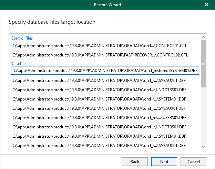
Task: Select the Data files group header
Action: [19, 63]
